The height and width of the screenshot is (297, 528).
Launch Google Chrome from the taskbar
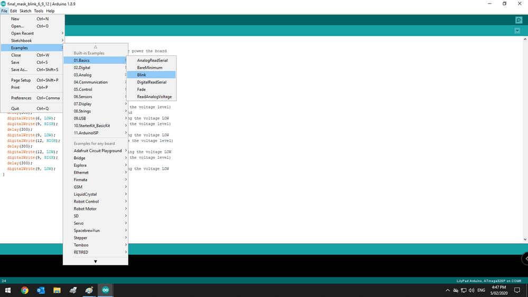[x=25, y=290]
